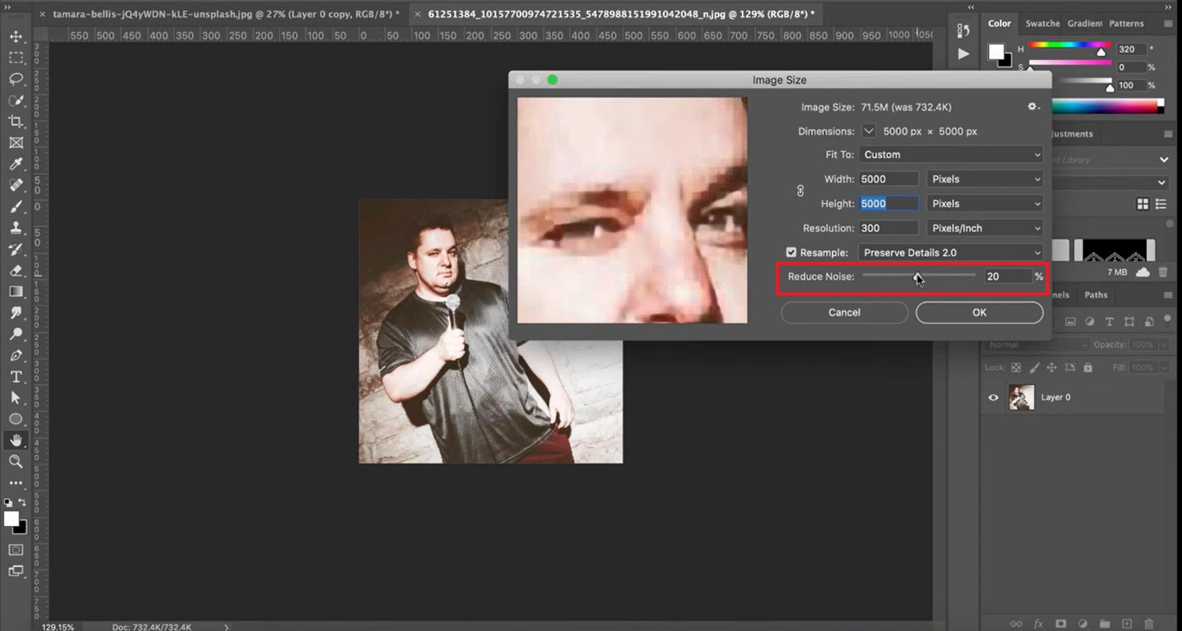The height and width of the screenshot is (631, 1182).
Task: Select the Move tool
Action: pos(16,36)
